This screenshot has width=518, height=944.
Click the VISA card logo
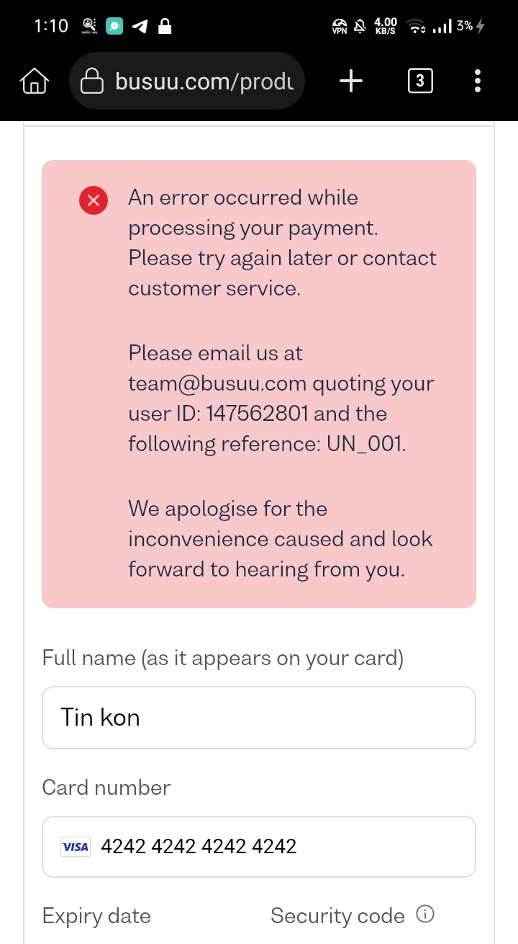76,847
